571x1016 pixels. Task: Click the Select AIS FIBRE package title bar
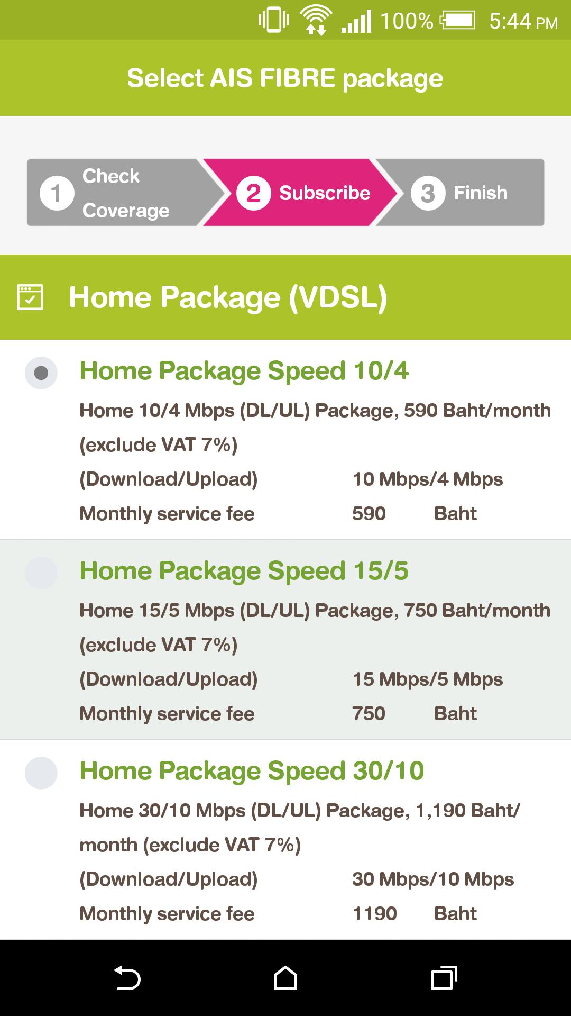click(285, 77)
